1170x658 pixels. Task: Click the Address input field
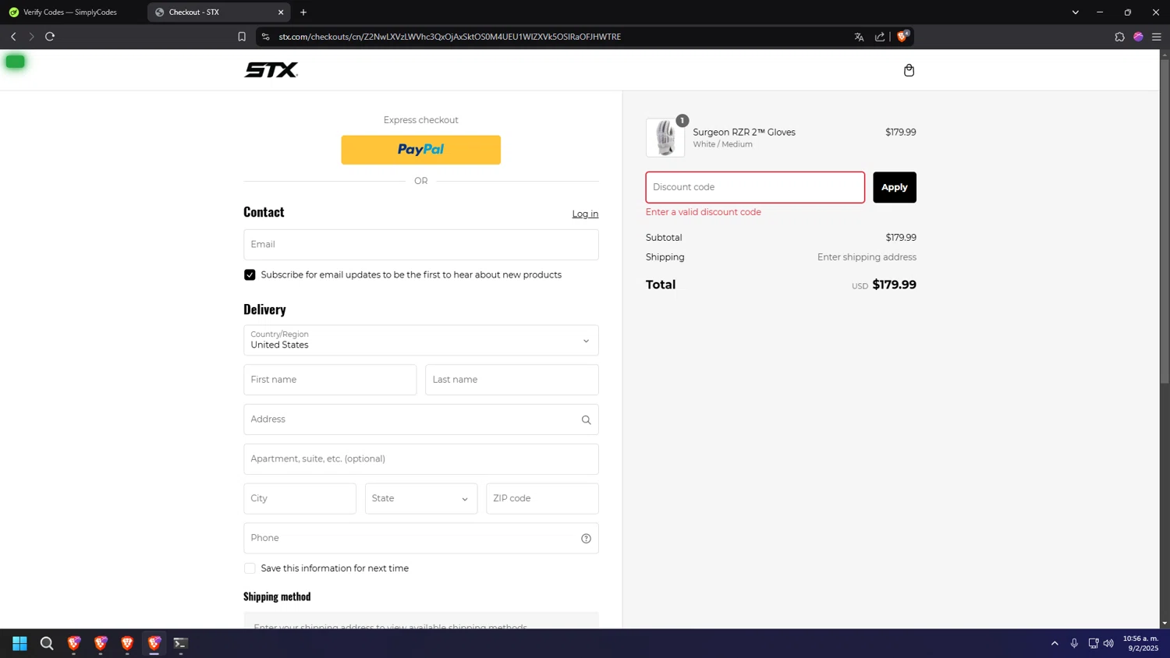(x=421, y=419)
